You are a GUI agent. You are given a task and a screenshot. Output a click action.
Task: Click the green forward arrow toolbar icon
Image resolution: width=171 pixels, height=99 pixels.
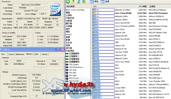tap(68, 2)
